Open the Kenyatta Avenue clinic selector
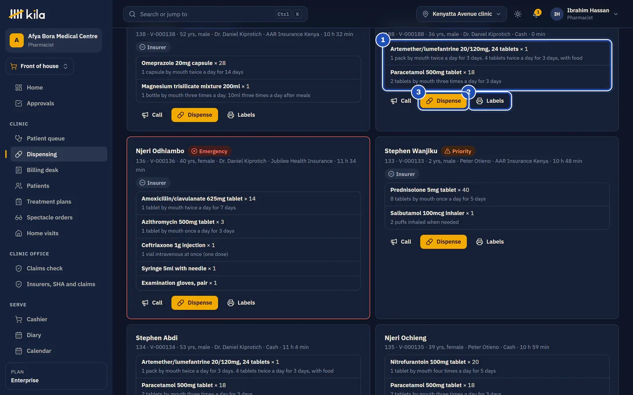 462,14
